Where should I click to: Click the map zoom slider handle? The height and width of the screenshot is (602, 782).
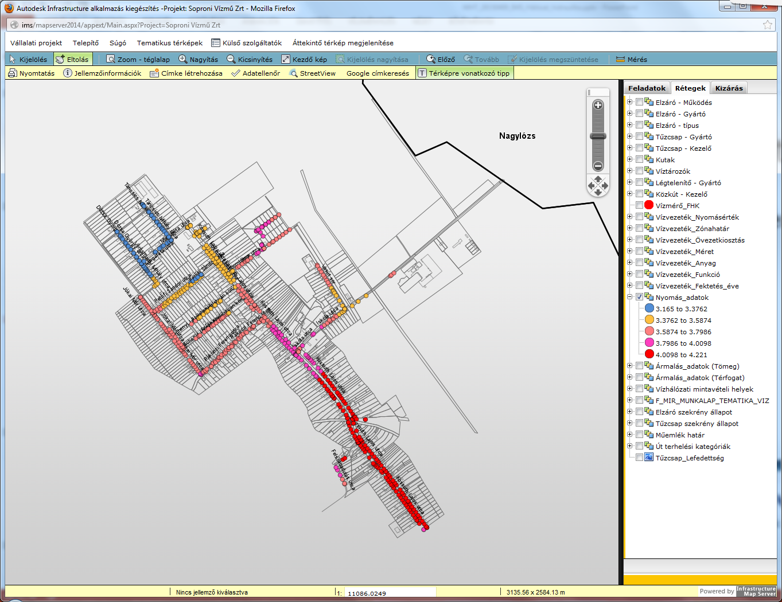pyautogui.click(x=598, y=136)
